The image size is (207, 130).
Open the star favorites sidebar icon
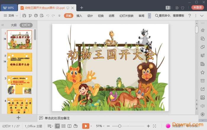(x=203, y=72)
